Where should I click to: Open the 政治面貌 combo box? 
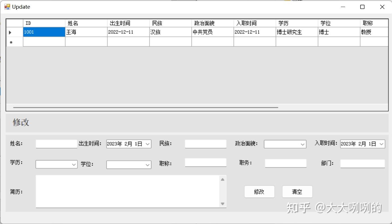pos(303,144)
